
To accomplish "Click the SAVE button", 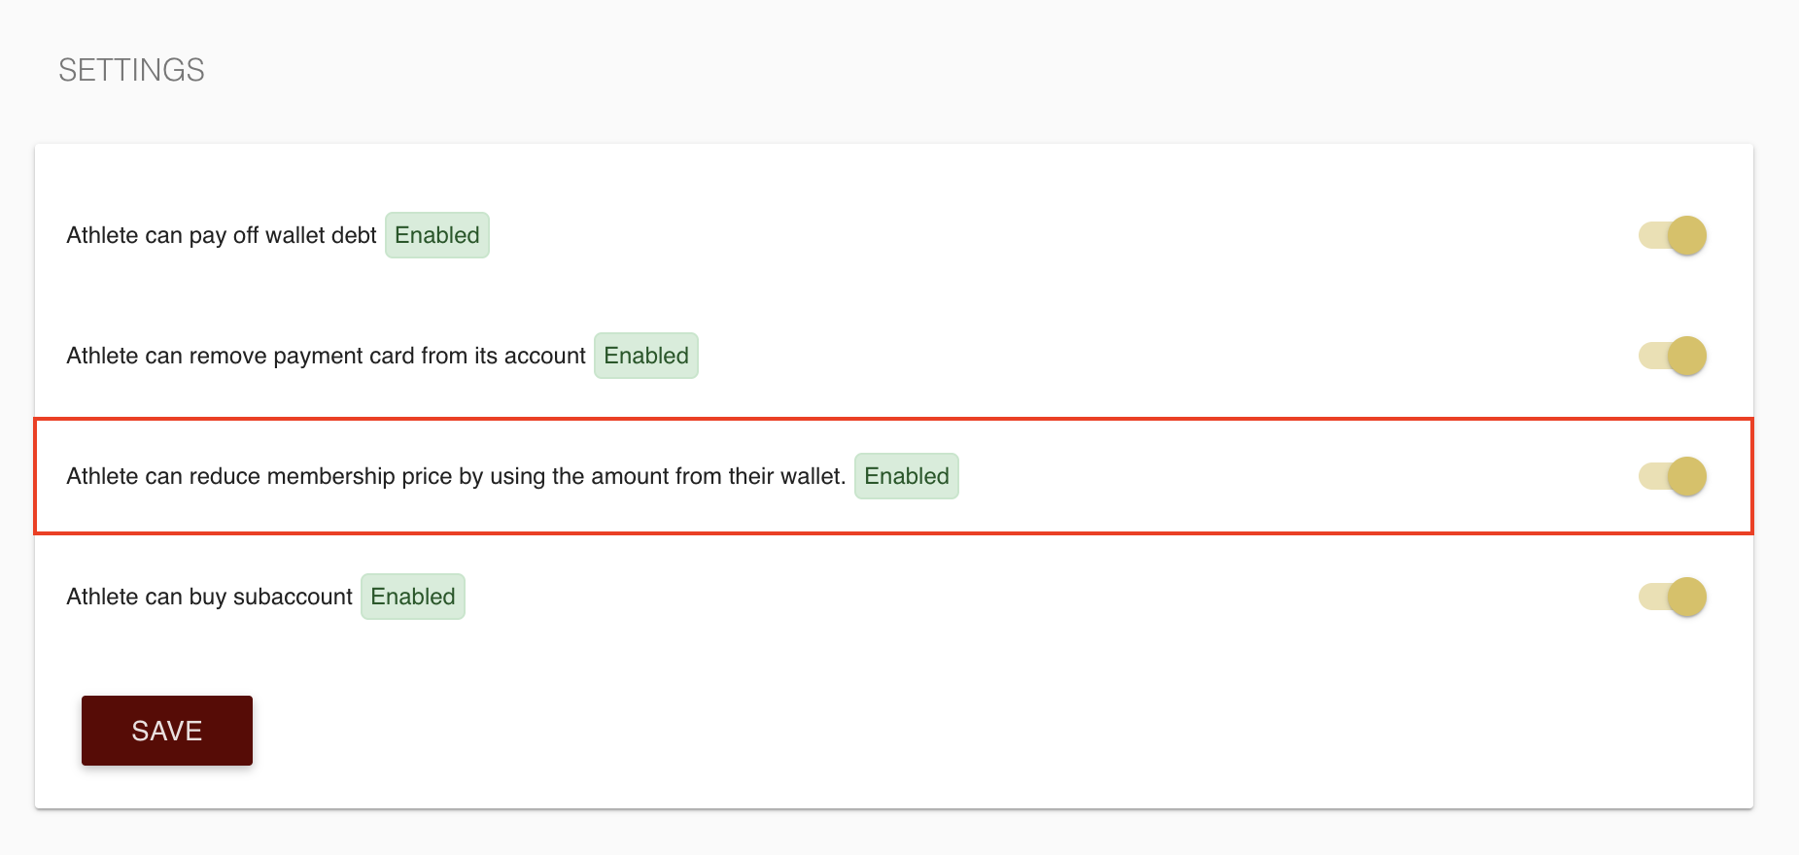I will coord(167,731).
